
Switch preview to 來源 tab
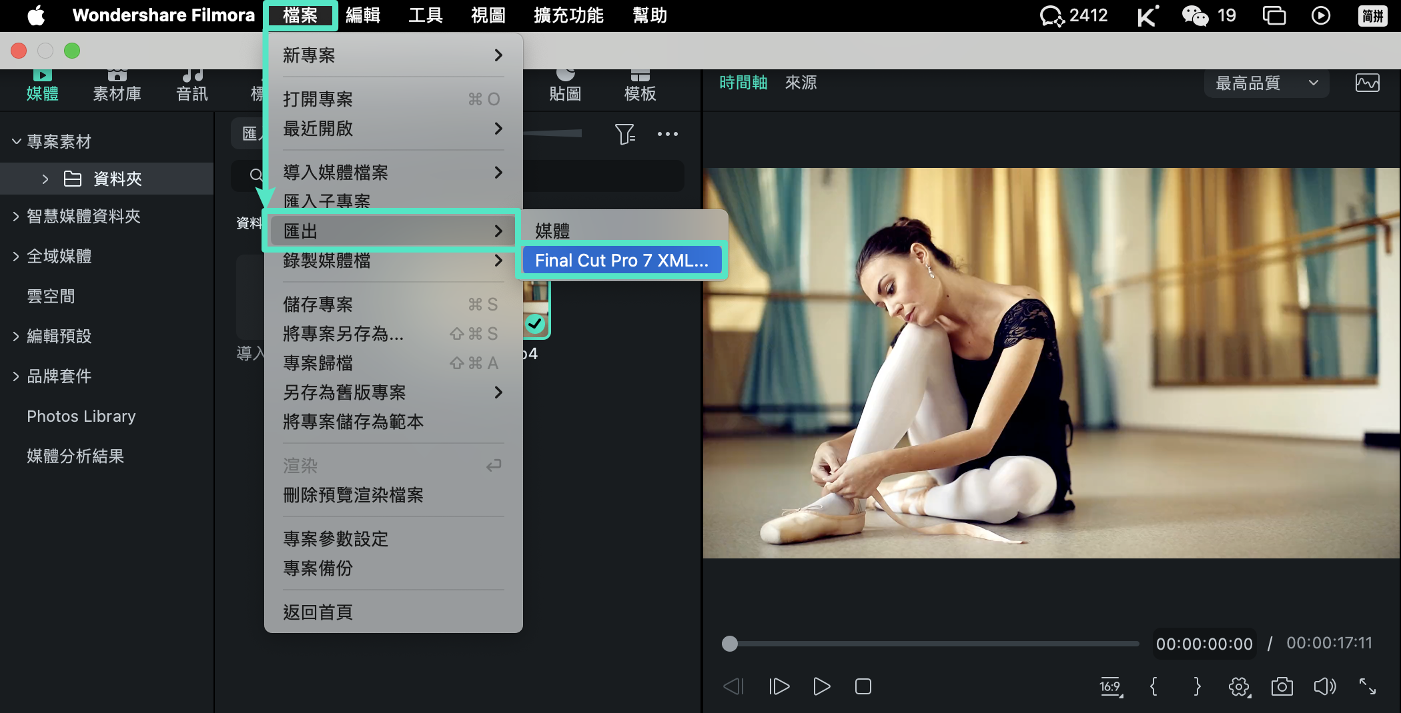point(801,83)
